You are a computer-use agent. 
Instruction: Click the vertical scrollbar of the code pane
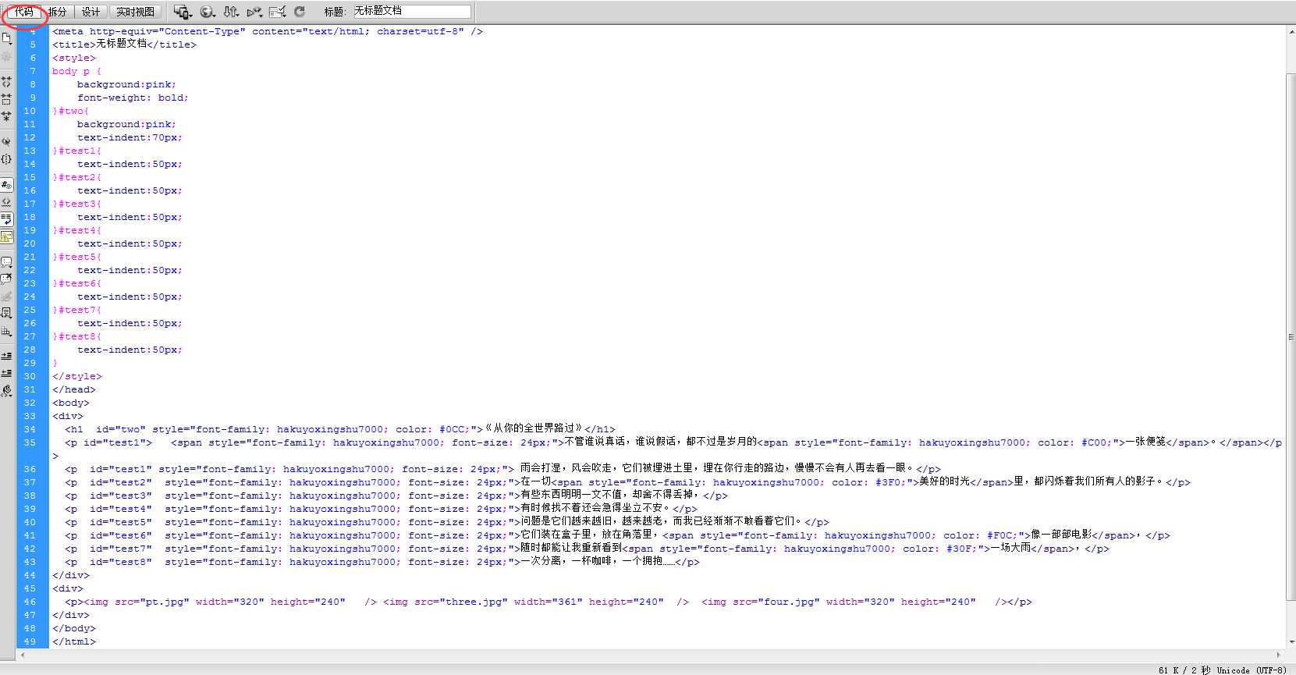pyautogui.click(x=1291, y=336)
